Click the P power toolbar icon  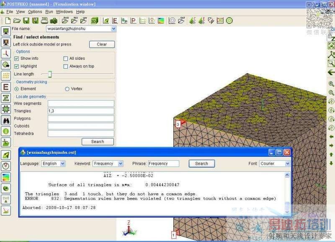click(x=133, y=20)
